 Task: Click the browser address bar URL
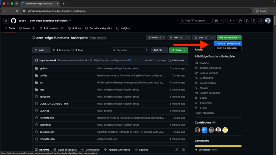[x=57, y=11]
